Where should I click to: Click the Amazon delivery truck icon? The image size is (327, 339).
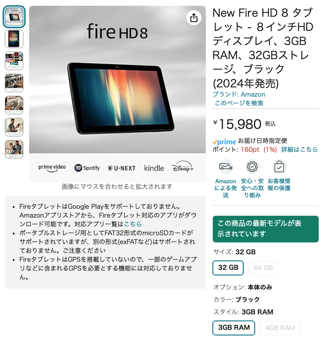click(x=226, y=167)
